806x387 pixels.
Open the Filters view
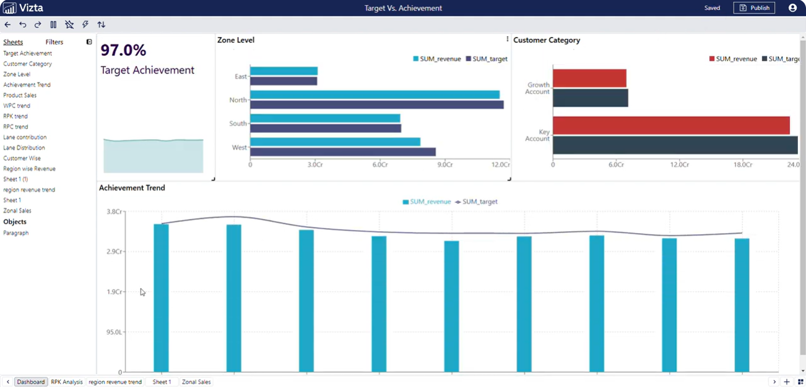point(54,41)
